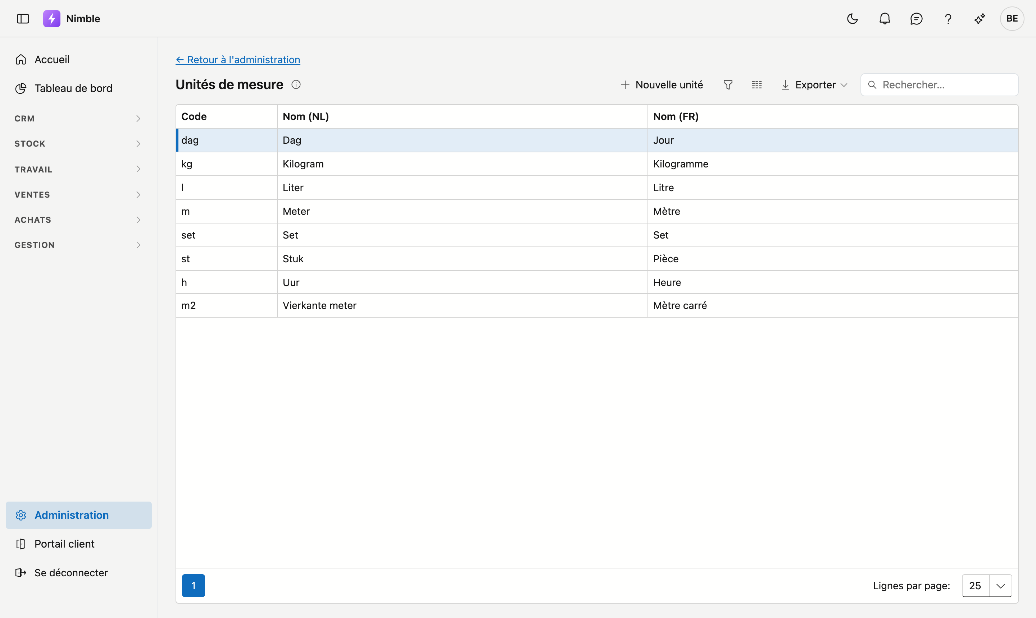This screenshot has height=618, width=1036.
Task: Open the AI sparkles assistant icon
Action: [980, 19]
